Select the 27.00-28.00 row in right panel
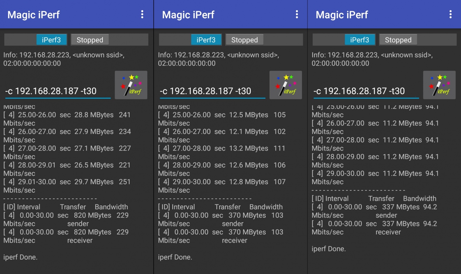461x274 pixels. (x=375, y=144)
